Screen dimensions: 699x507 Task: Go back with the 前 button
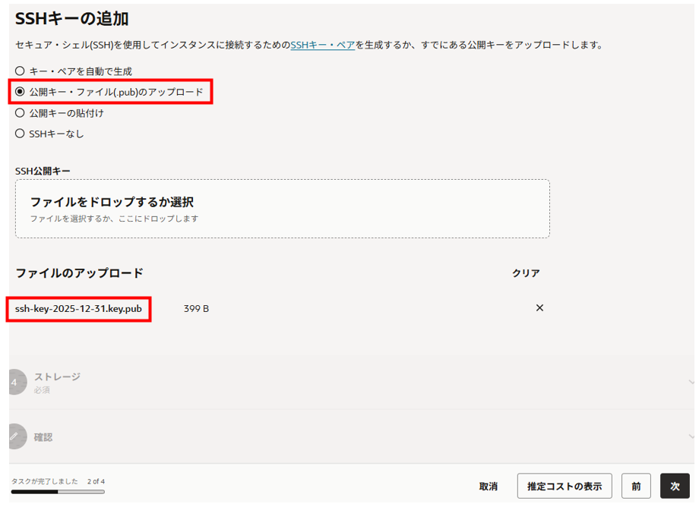pyautogui.click(x=636, y=487)
